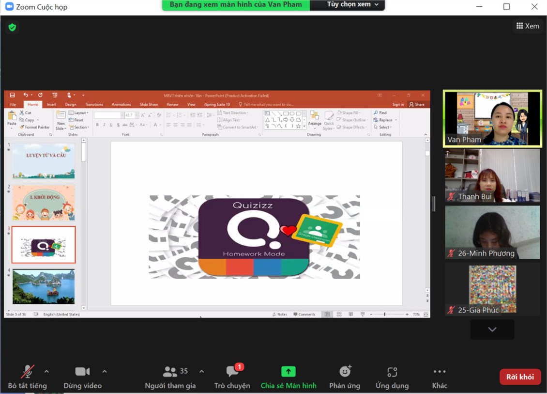Open the Trò chuyện chat icon
The image size is (547, 394).
coord(232,372)
